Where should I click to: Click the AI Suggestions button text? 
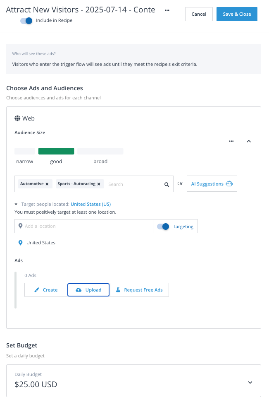207,184
